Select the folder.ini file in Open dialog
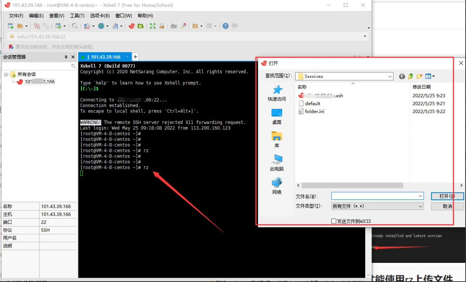The image size is (466, 282). (x=311, y=111)
